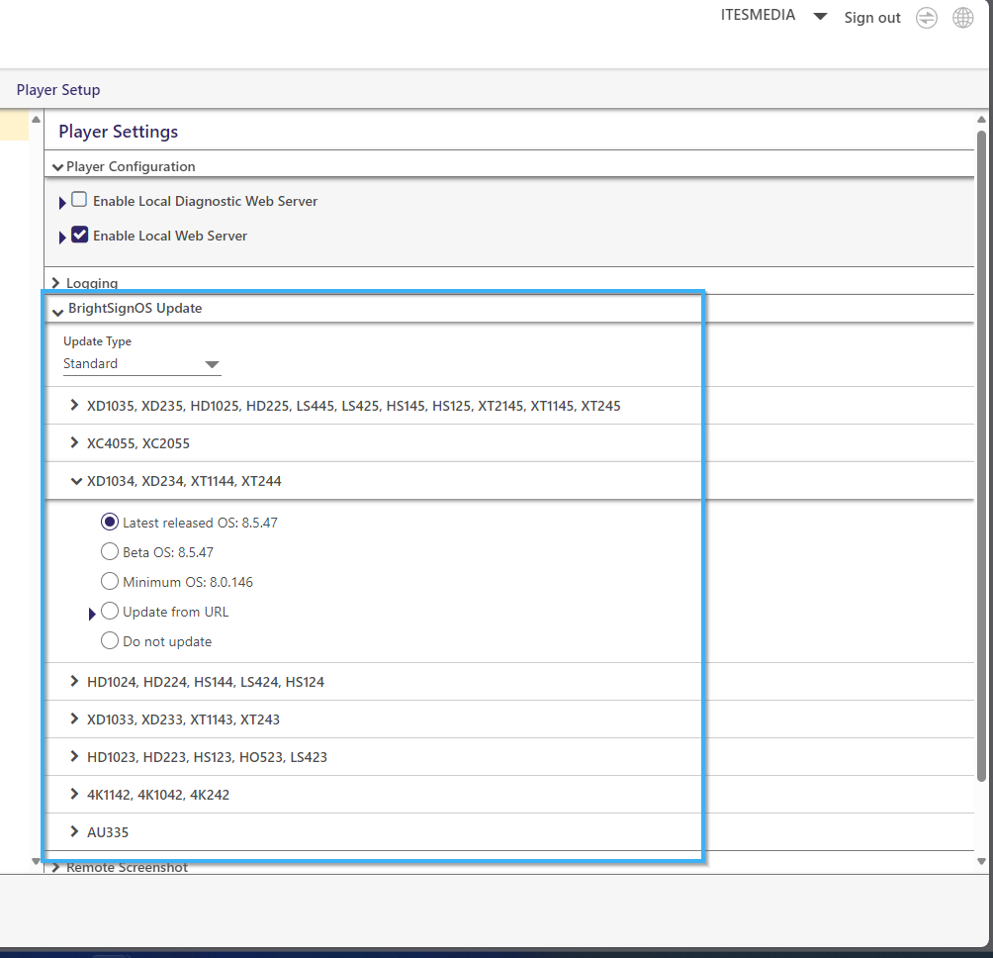Click the right scrollbar down arrow
Image resolution: width=993 pixels, height=958 pixels.
click(x=981, y=861)
